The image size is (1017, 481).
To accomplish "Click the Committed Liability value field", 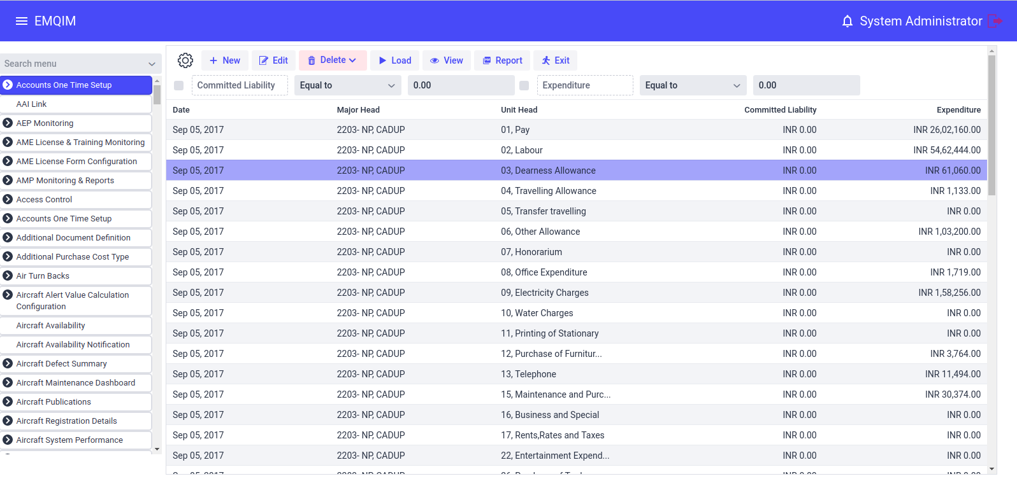I will click(461, 85).
